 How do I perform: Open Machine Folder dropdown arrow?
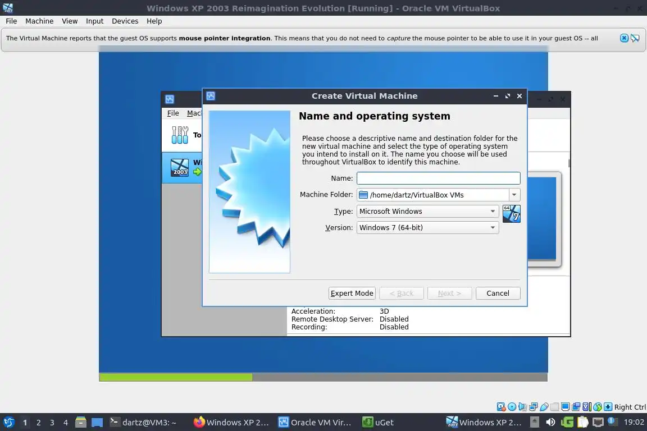[x=514, y=195]
